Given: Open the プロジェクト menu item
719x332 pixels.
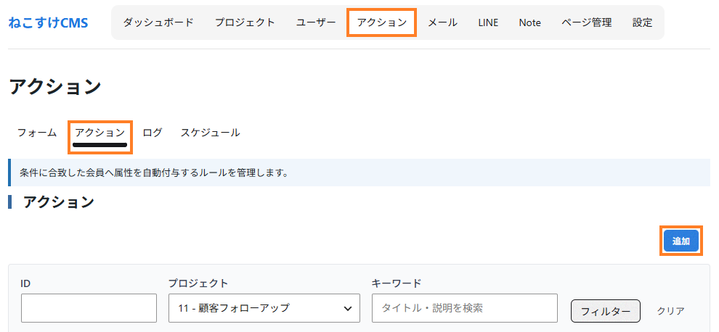Looking at the screenshot, I should tap(245, 22).
